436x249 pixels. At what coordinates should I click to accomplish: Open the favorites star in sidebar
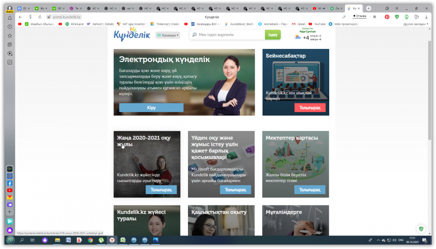(10, 36)
